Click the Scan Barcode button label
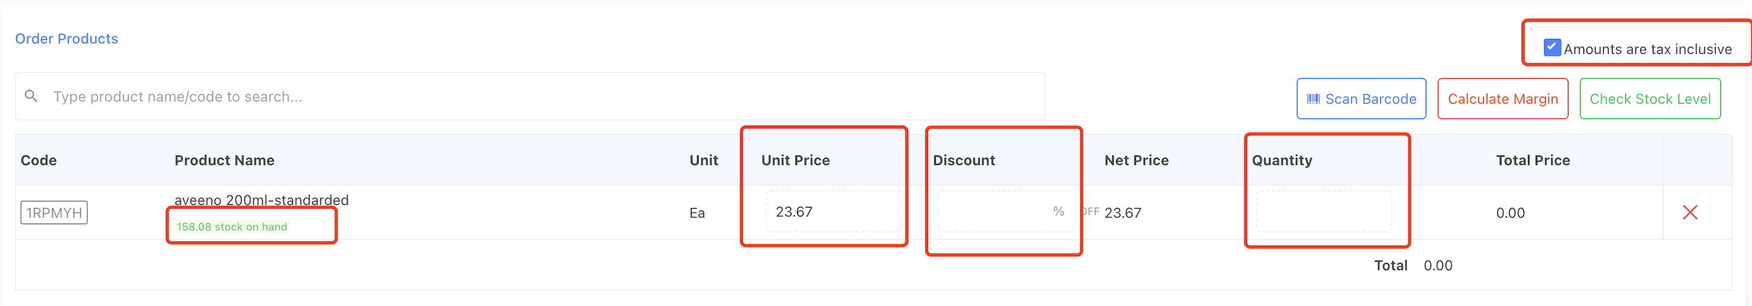The height and width of the screenshot is (306, 1752). click(x=1370, y=99)
